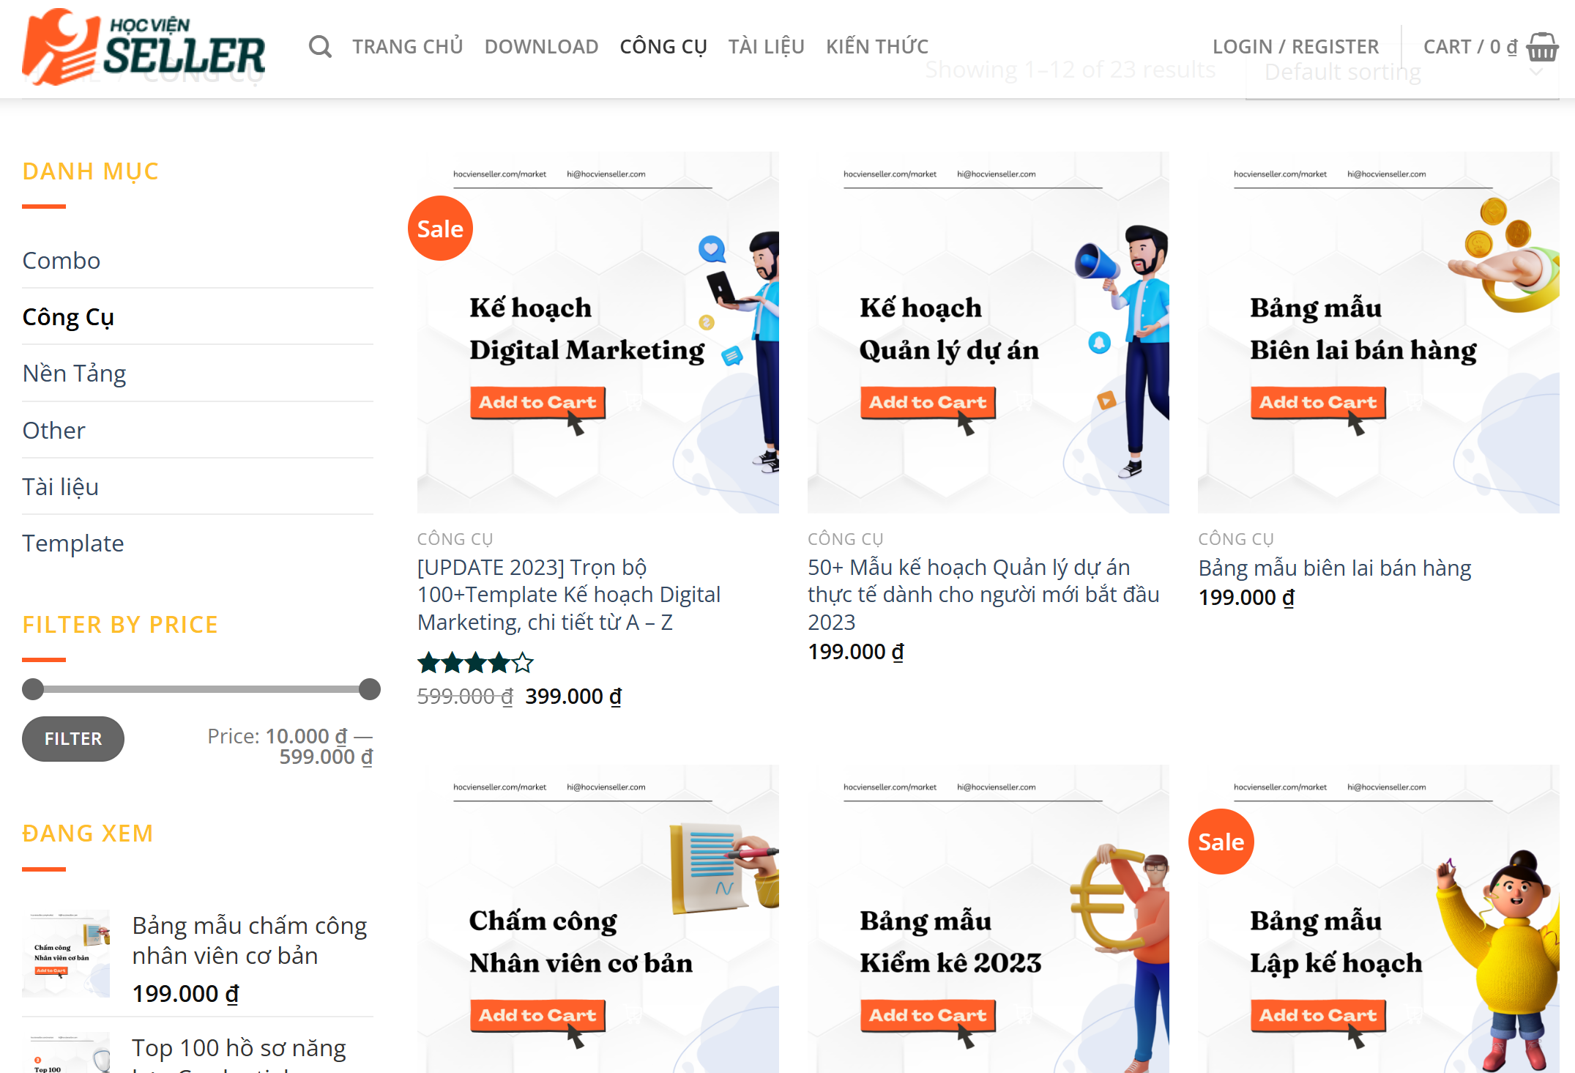Click the price range slider track
This screenshot has width=1575, height=1073.
pos(201,689)
